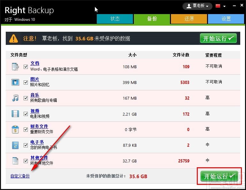246x190 pixels.
Task: Open the 音乐 link
Action: pyautogui.click(x=35, y=95)
